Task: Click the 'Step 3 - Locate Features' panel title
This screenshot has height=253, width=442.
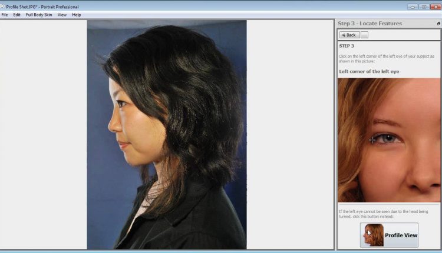Action: coord(370,24)
